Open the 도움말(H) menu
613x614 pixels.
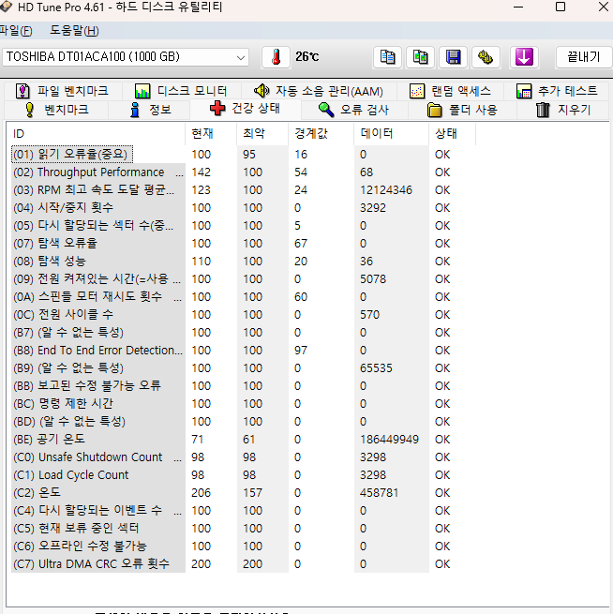tap(74, 31)
